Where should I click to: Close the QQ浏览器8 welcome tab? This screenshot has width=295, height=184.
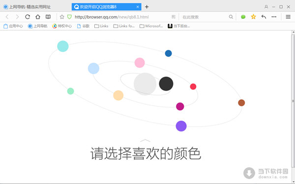(x=138, y=7)
